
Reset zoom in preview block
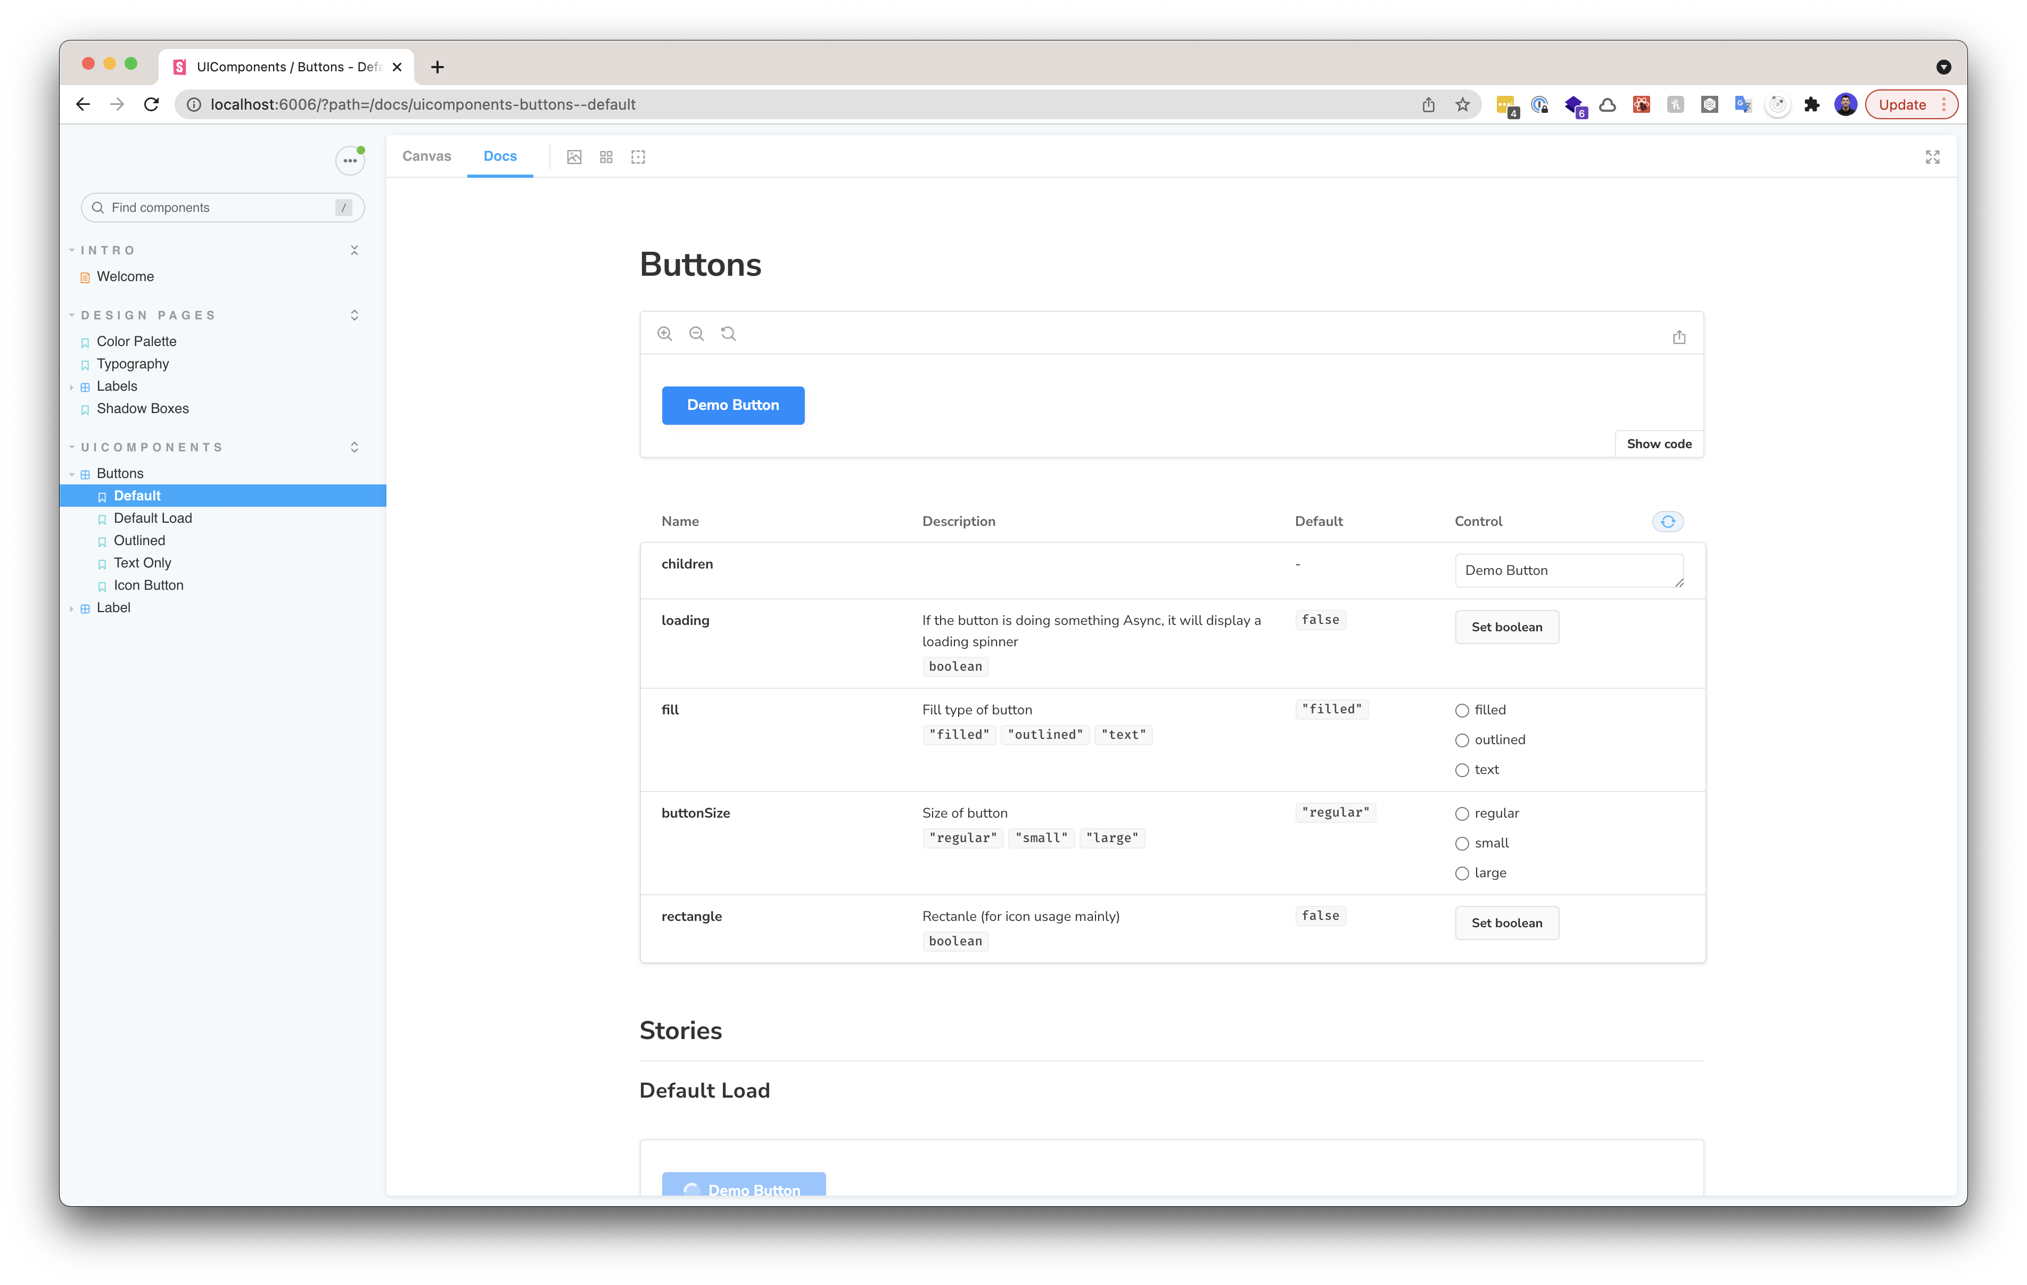pyautogui.click(x=728, y=333)
